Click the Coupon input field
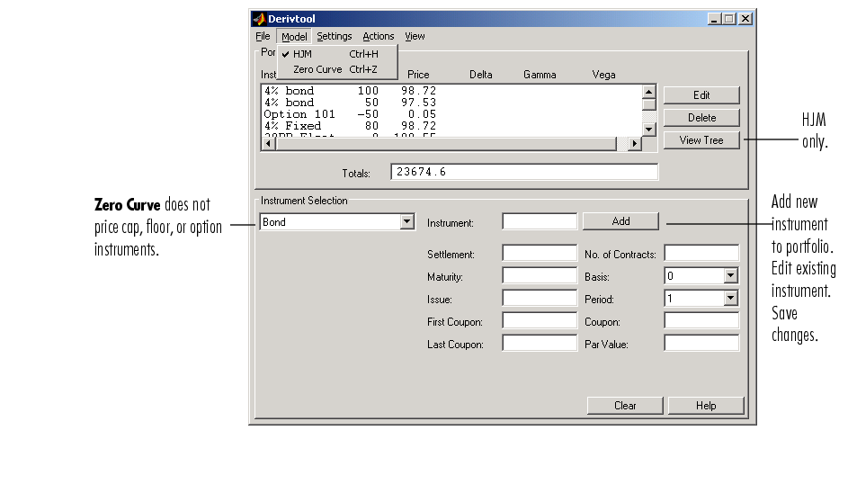This screenshot has height=493, width=848. 701,320
